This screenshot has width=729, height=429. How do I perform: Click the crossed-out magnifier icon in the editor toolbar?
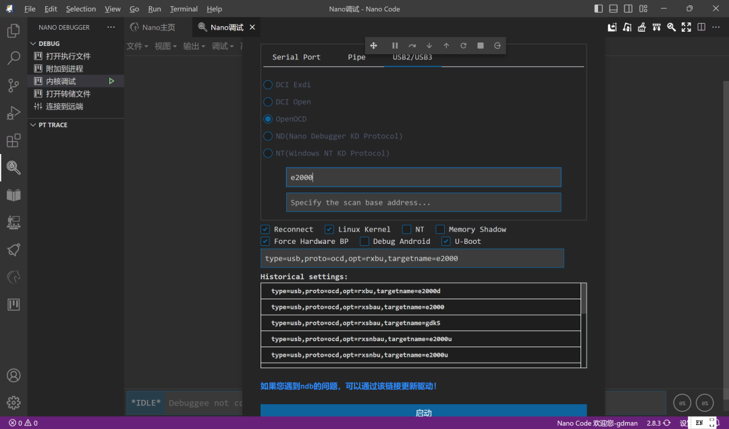coord(671,28)
